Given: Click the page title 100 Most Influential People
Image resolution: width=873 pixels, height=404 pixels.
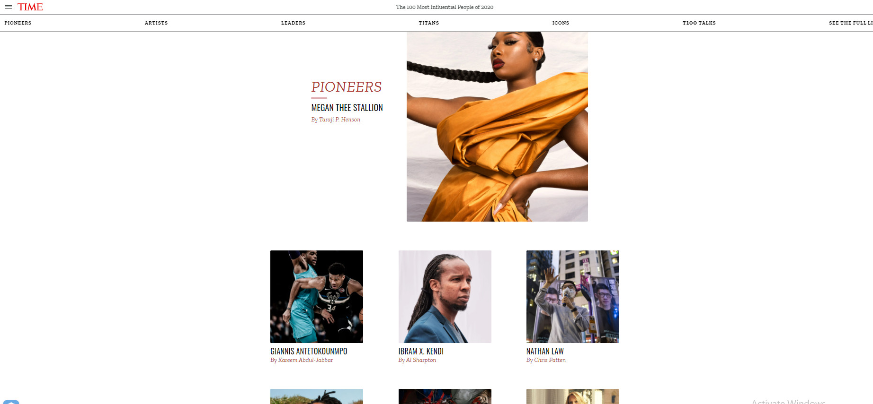Looking at the screenshot, I should (x=445, y=7).
